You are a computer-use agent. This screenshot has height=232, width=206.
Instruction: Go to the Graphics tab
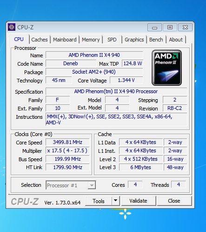click(134, 40)
